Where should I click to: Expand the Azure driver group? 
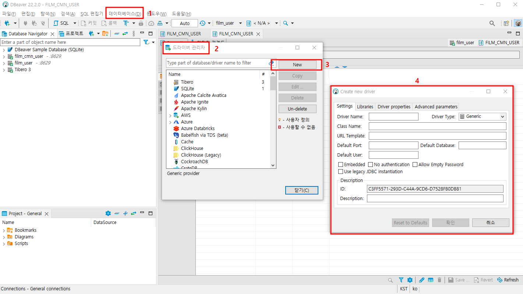(x=170, y=122)
